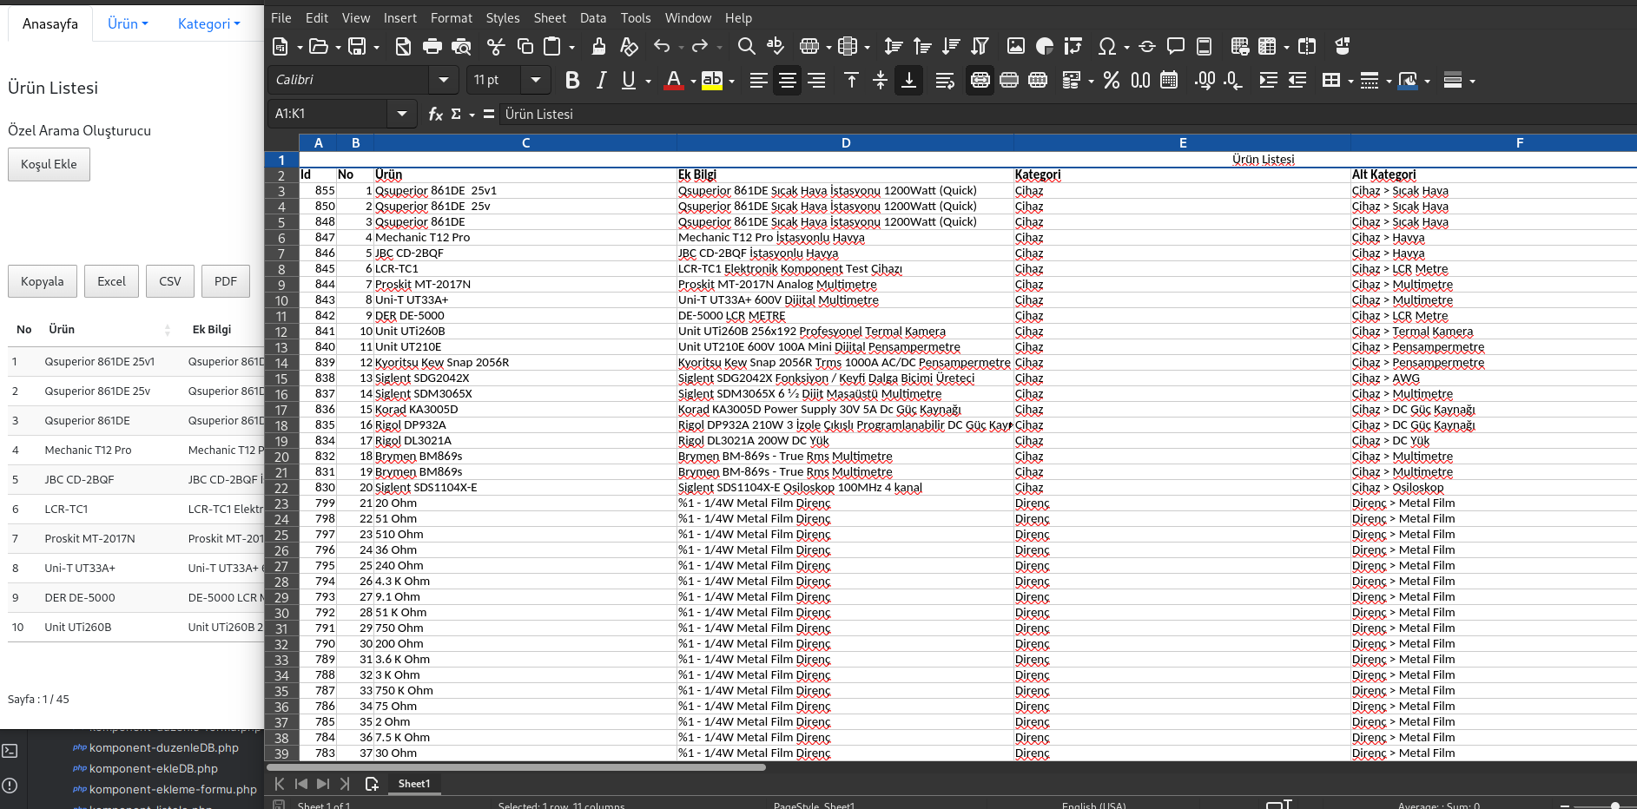Copy selection using Copy icon
1637x809 pixels.
(525, 47)
